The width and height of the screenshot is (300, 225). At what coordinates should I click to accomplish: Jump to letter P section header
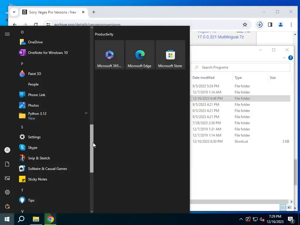click(22, 64)
